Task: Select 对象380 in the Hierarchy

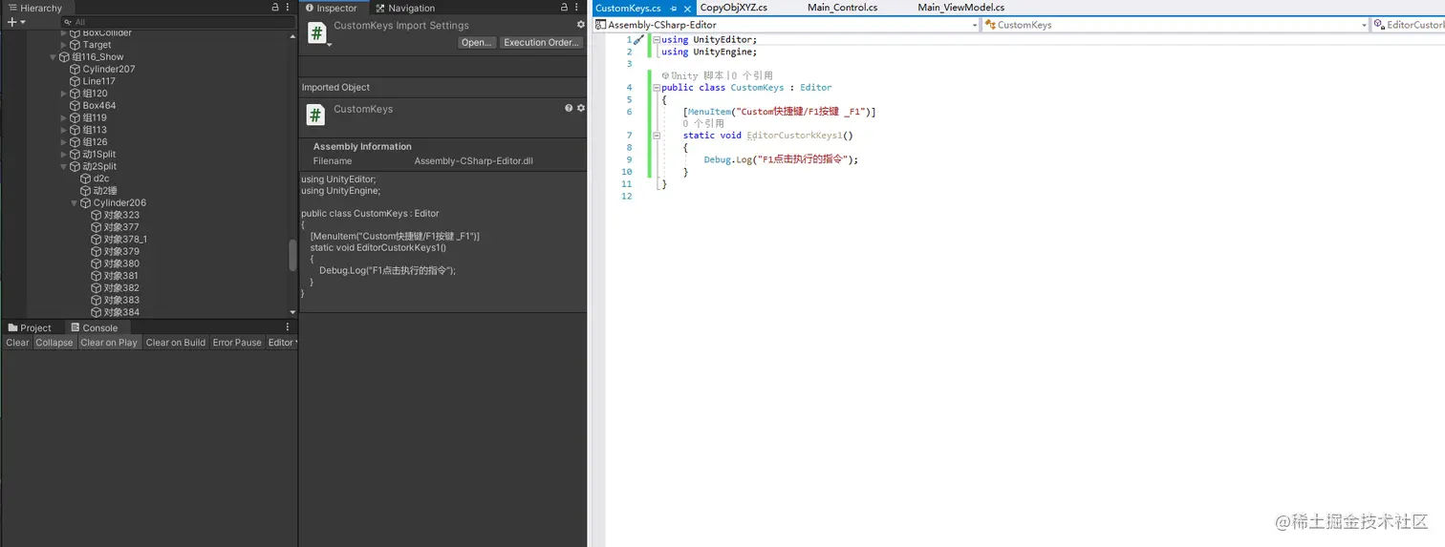Action: tap(121, 263)
